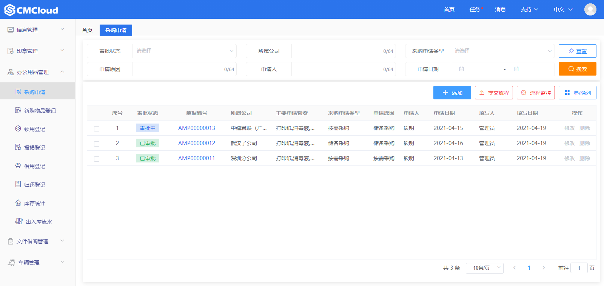604x286 pixels.
Task: Open the 中文 language dropdown
Action: pyautogui.click(x=563, y=9)
